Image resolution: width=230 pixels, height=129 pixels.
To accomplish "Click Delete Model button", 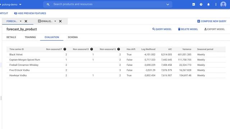I will 188,29.
